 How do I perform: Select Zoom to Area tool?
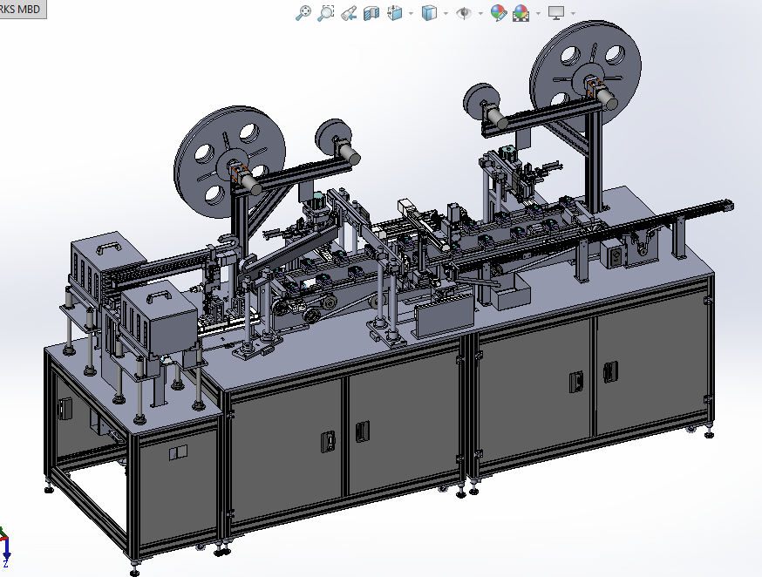(x=325, y=13)
